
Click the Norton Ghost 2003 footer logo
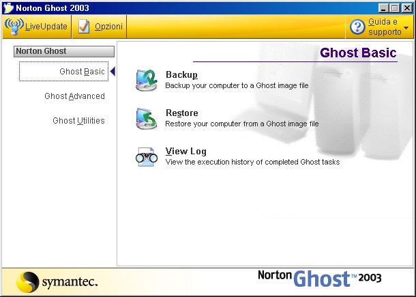[320, 279]
